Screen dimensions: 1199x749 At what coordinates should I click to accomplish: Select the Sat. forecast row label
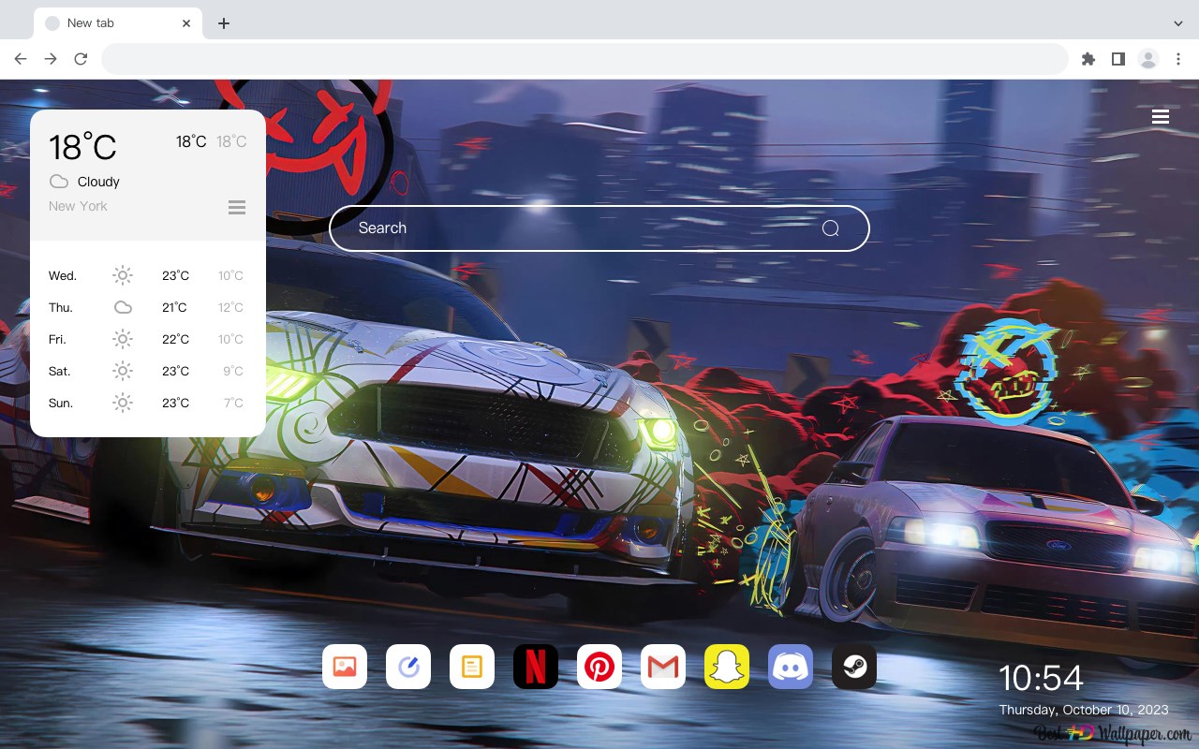pyautogui.click(x=60, y=372)
